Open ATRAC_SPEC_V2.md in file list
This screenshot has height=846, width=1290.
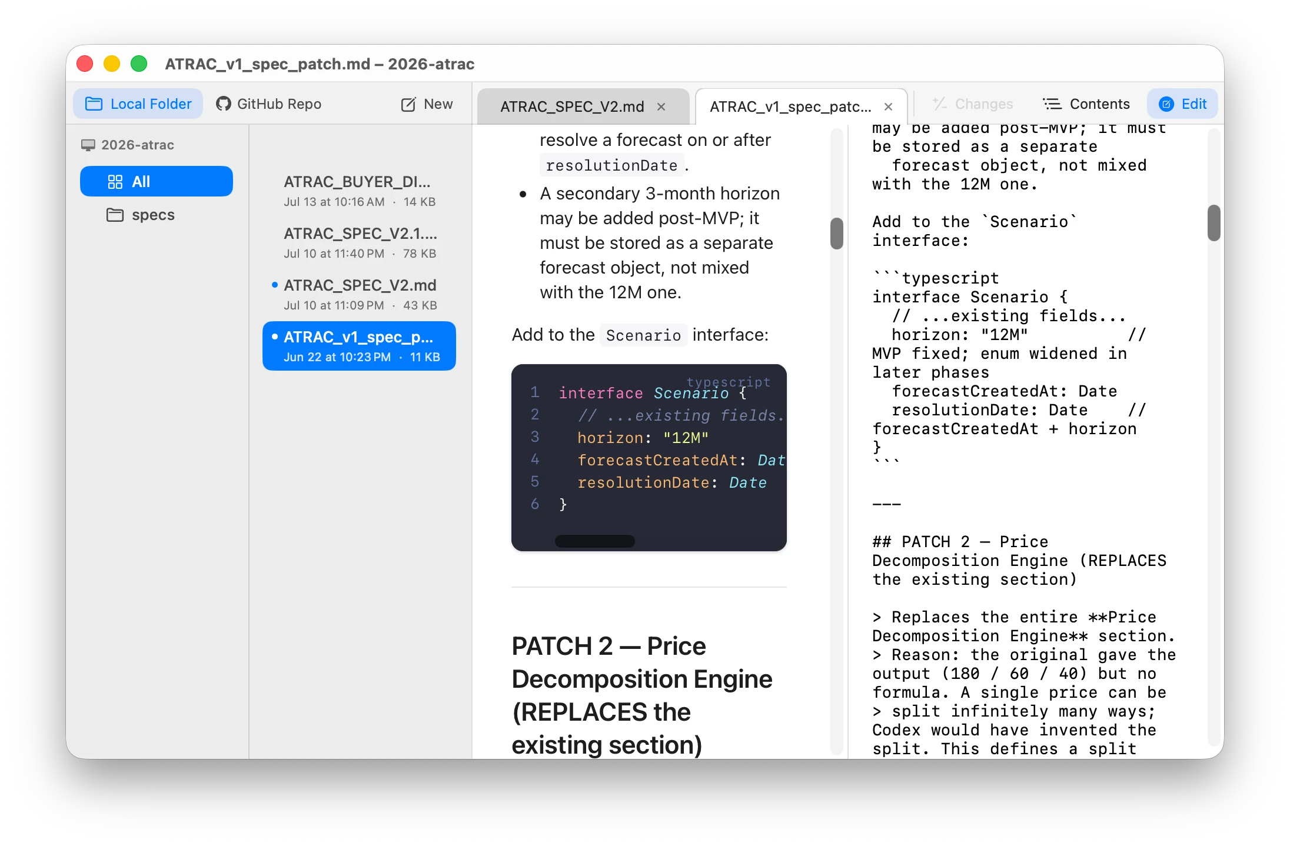click(x=359, y=294)
